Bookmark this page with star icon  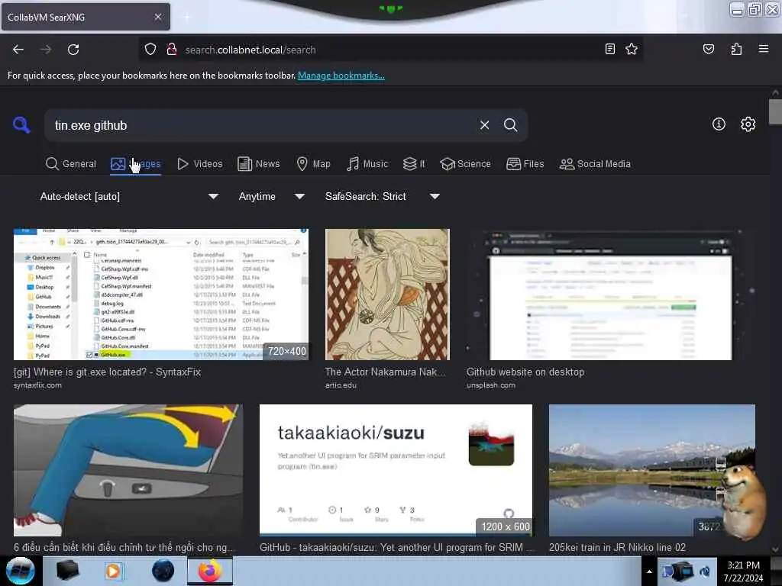pyautogui.click(x=632, y=49)
